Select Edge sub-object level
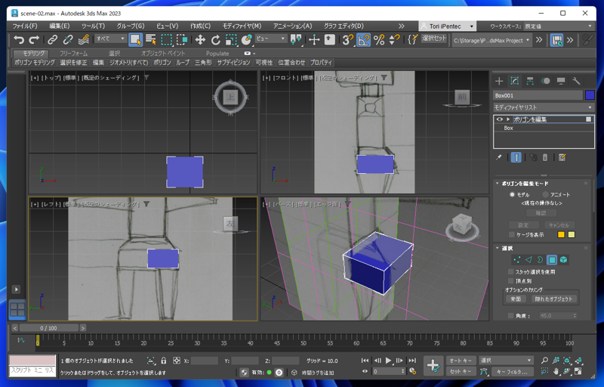The height and width of the screenshot is (387, 604). tap(528, 260)
